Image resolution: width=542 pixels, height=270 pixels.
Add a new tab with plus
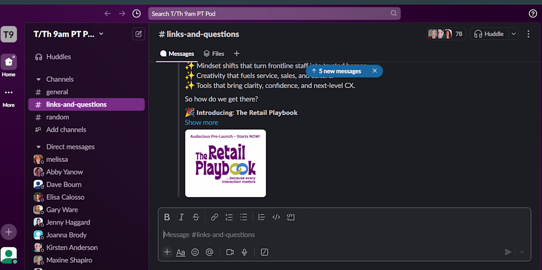(x=237, y=54)
